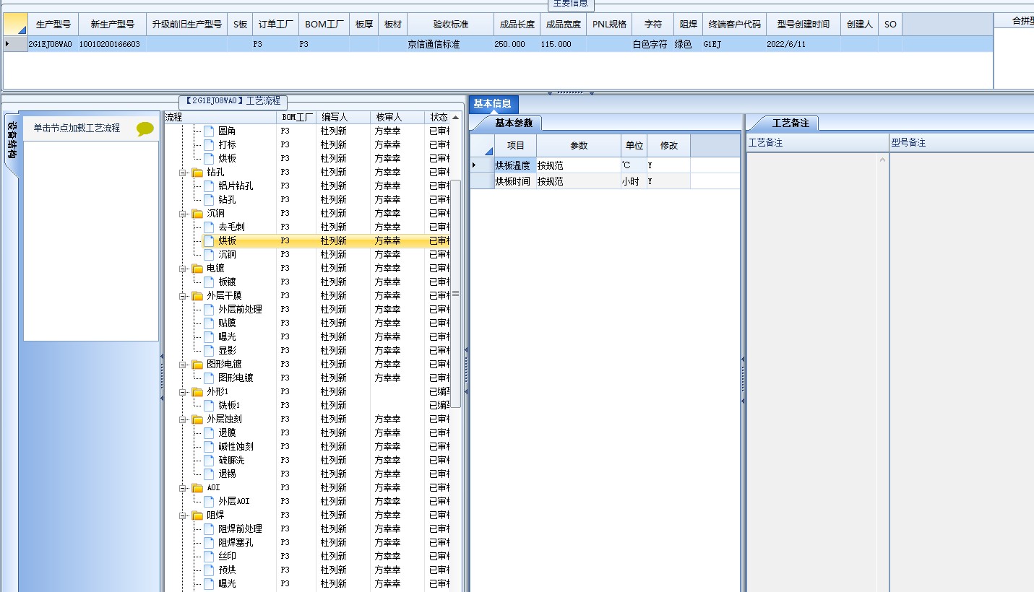The width and height of the screenshot is (1034, 592).
Task: Click the 烘板时间 parameter cell
Action: (515, 182)
